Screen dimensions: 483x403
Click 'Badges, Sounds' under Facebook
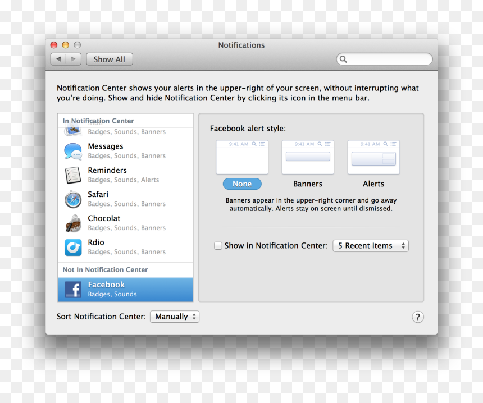112,294
